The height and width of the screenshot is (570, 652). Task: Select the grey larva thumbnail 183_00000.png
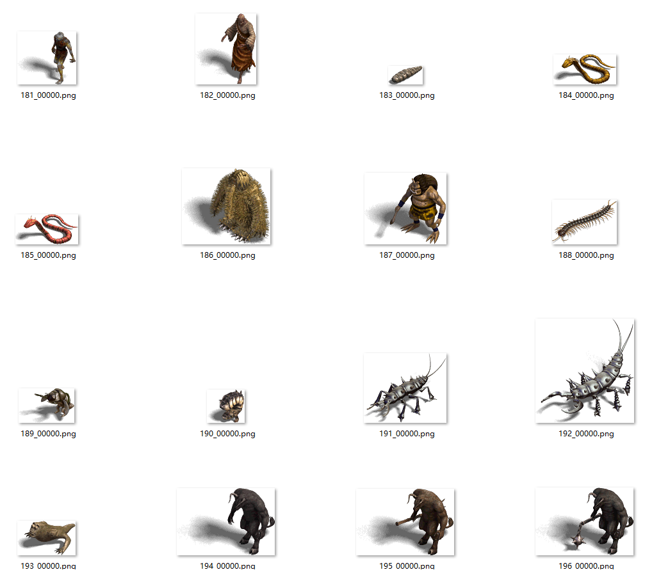click(406, 75)
